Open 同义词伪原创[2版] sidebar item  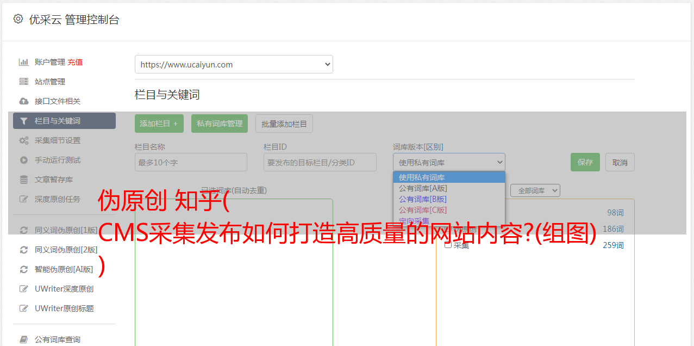[66, 250]
